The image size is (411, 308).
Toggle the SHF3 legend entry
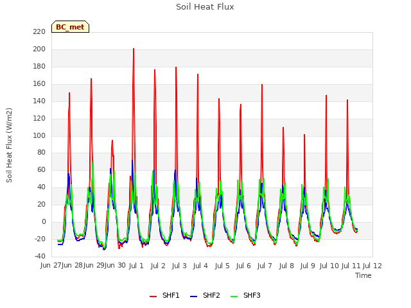tap(245, 295)
